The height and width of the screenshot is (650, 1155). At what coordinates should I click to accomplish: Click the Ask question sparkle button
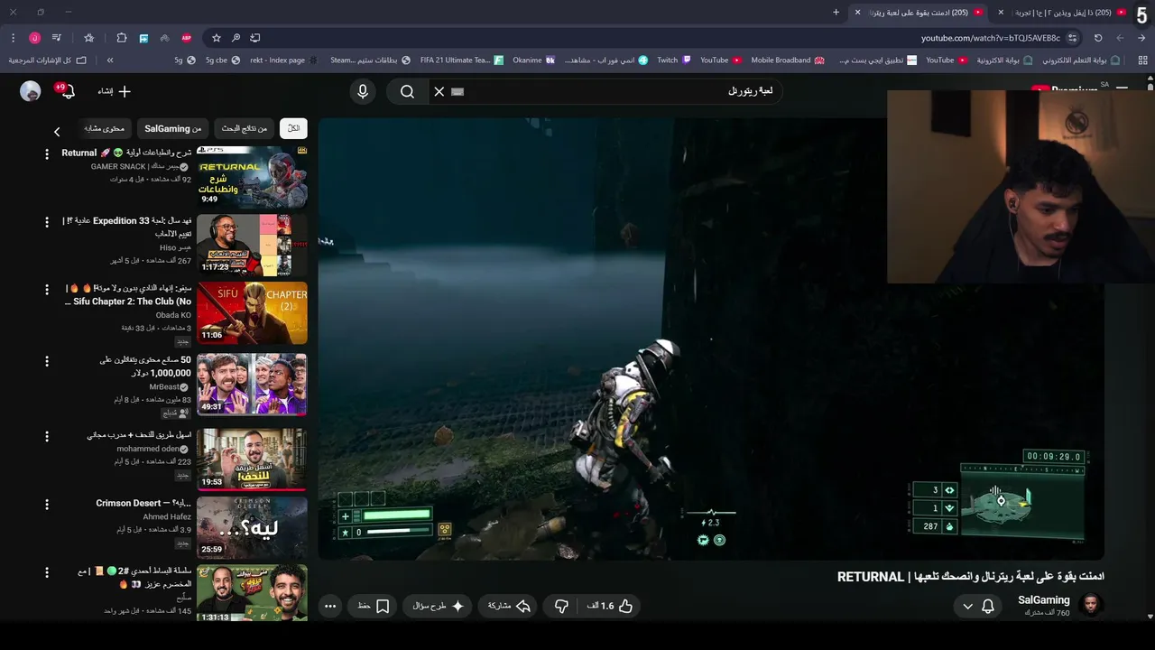point(439,606)
